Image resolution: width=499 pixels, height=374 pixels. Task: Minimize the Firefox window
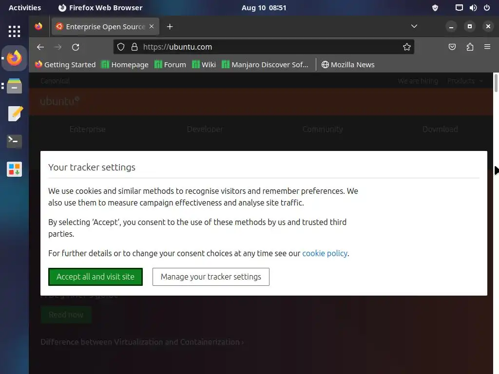pyautogui.click(x=451, y=26)
